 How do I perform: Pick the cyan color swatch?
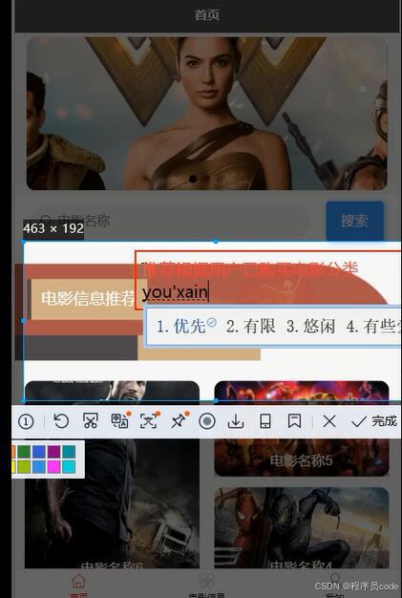(69, 467)
